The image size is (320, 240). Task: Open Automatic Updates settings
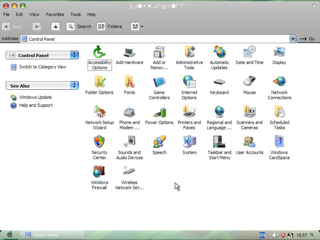click(219, 58)
